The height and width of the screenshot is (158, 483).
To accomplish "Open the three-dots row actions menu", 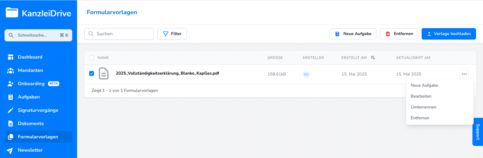I will tap(464, 74).
